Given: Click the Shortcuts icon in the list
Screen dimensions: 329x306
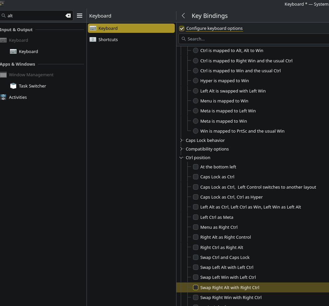Looking at the screenshot, I should [93, 39].
